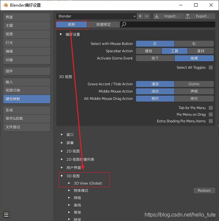Open the 视图 preferences section
Screen dimensions: 219x221
[x=27, y=34]
